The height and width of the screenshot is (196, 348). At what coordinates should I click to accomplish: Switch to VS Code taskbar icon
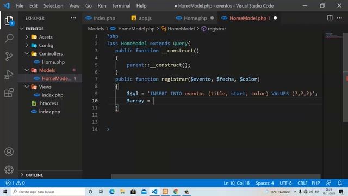(154, 192)
